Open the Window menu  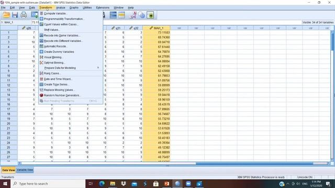tap(119, 7)
